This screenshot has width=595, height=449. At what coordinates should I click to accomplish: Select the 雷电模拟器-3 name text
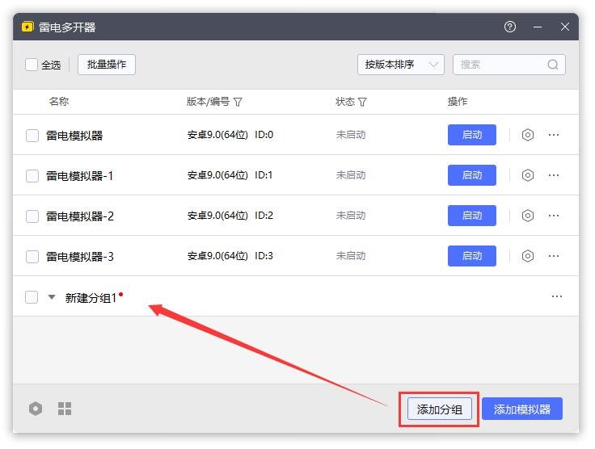point(80,257)
